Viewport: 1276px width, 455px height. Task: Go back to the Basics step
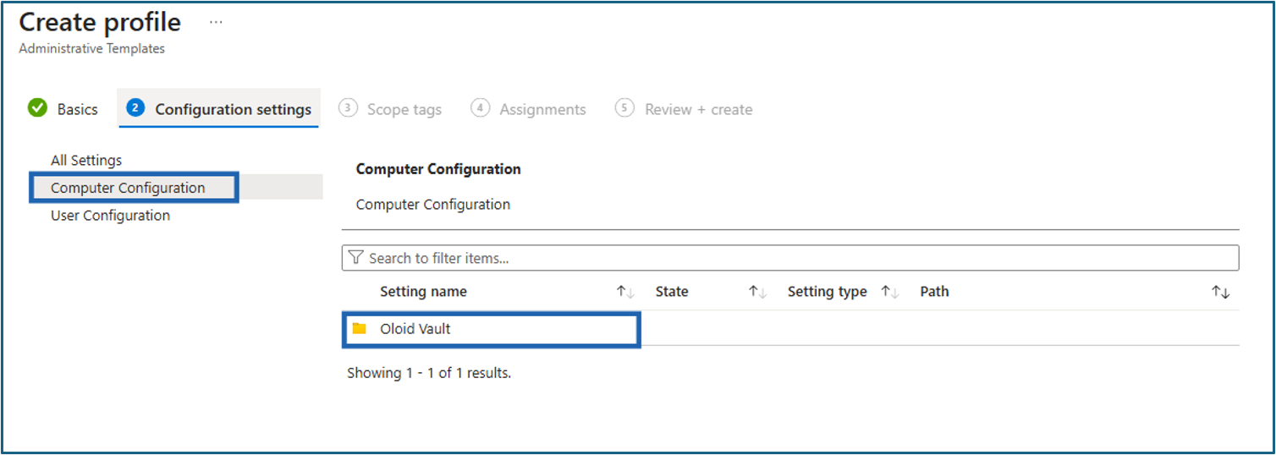[x=63, y=109]
